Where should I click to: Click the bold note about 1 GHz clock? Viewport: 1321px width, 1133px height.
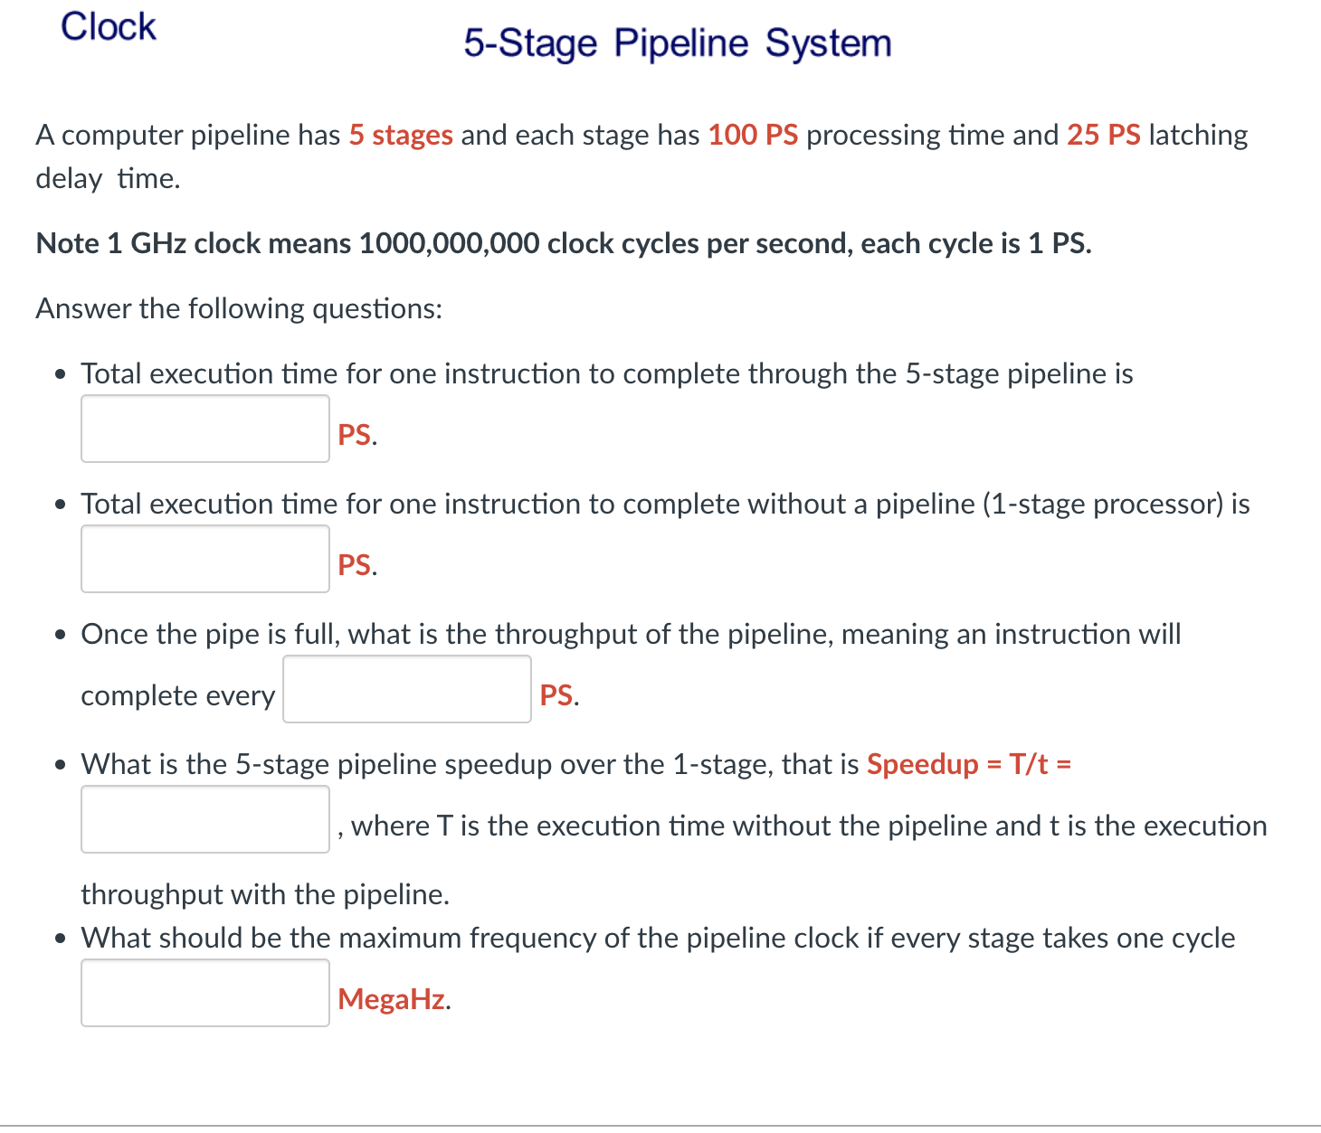pyautogui.click(x=563, y=243)
